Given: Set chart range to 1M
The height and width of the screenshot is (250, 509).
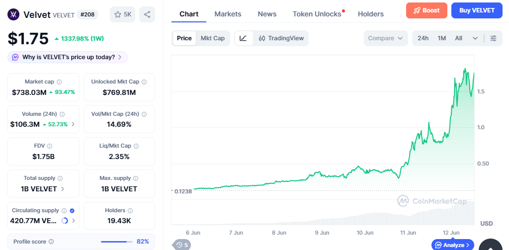Looking at the screenshot, I should pos(441,38).
